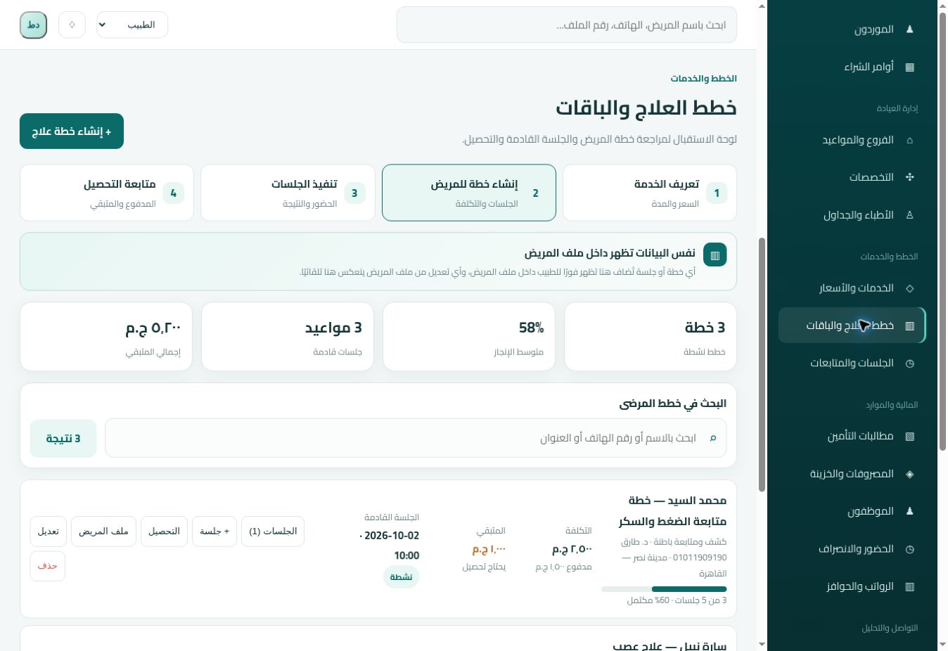Click the دط user avatar
This screenshot has height=651, width=948.
click(33, 25)
